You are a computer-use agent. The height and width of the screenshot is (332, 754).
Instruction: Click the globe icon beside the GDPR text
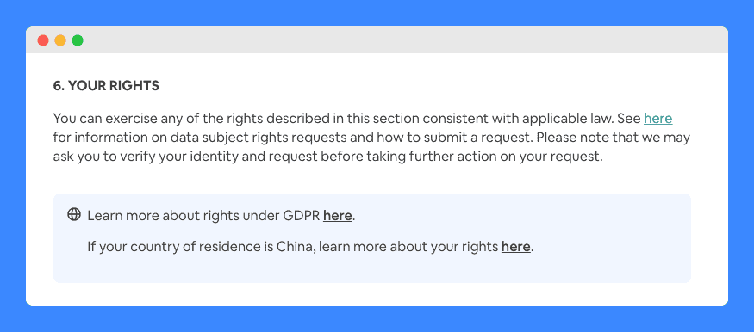pos(74,214)
